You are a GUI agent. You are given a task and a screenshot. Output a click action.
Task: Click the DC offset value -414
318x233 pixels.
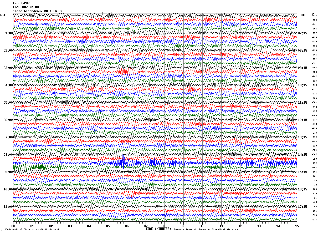(x=314, y=37)
